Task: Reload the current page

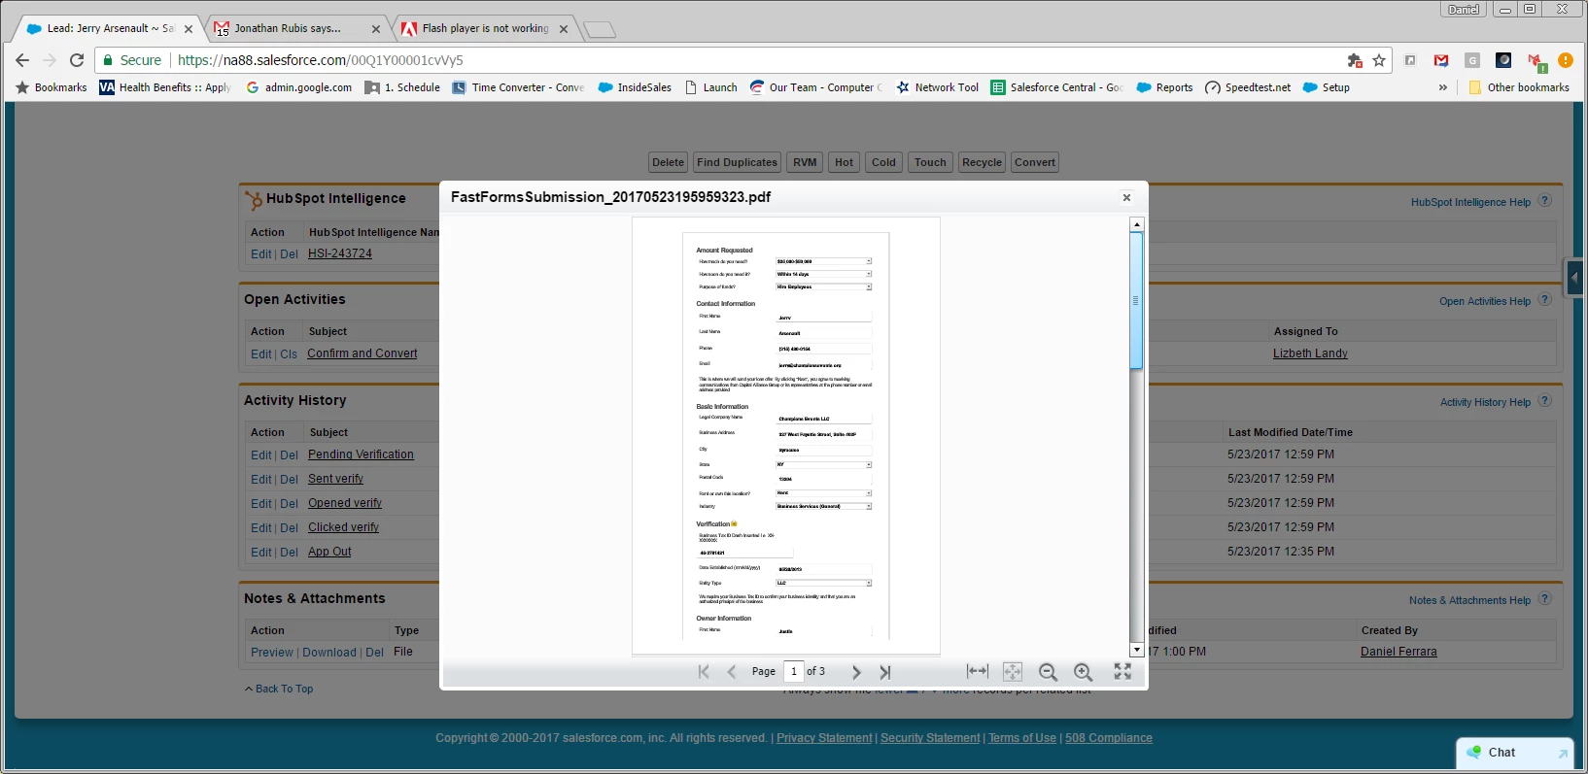Action: click(77, 60)
